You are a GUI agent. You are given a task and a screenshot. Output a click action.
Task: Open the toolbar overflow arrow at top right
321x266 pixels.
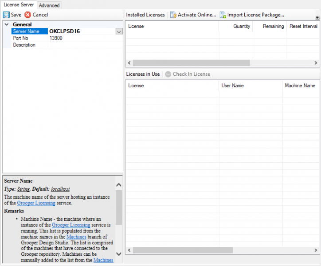click(317, 18)
